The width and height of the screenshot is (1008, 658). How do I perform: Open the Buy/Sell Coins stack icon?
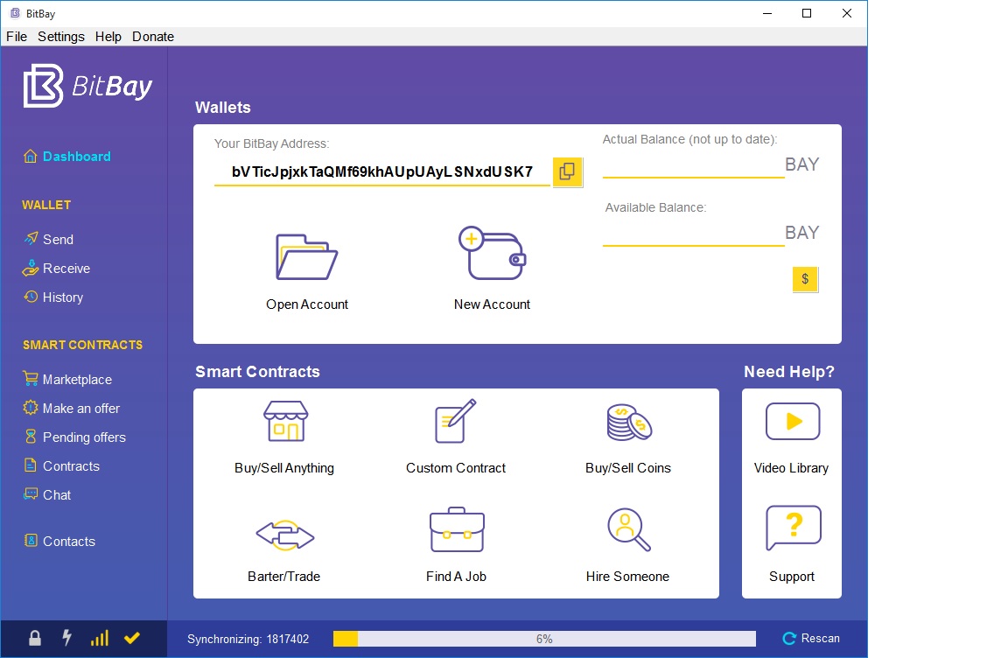(629, 422)
